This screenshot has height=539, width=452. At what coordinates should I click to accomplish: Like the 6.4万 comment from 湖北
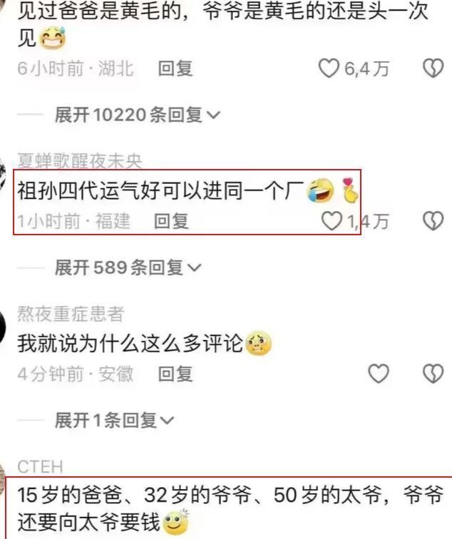pyautogui.click(x=329, y=68)
